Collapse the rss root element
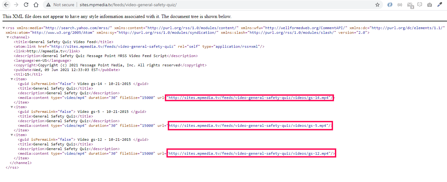This screenshot has height=182, width=447. click(x=4, y=28)
